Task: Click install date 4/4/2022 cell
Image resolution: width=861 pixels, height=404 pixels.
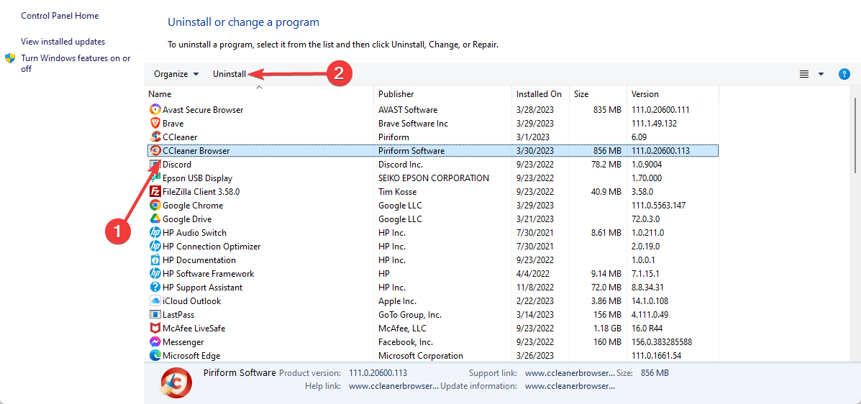Action: click(x=532, y=273)
